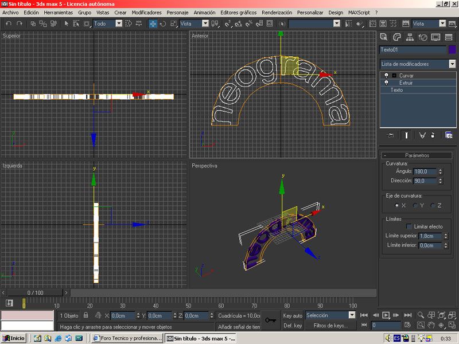This screenshot has height=344, width=459.
Task: Step to the next frame
Action: click(x=396, y=315)
